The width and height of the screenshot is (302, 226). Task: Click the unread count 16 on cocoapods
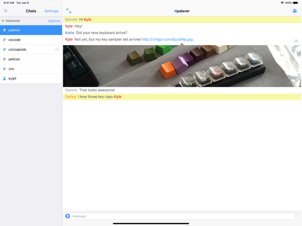point(57,49)
